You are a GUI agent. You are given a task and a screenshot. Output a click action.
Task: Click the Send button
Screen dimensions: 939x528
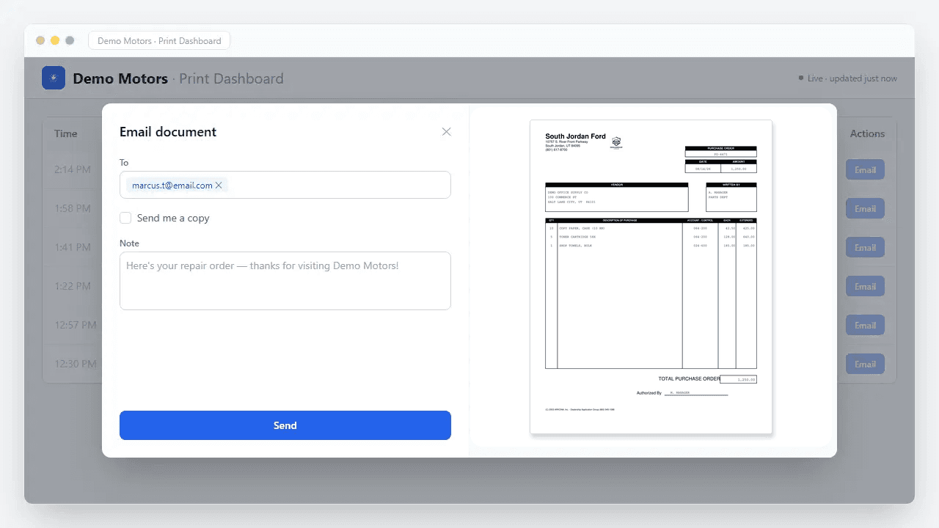tap(285, 425)
